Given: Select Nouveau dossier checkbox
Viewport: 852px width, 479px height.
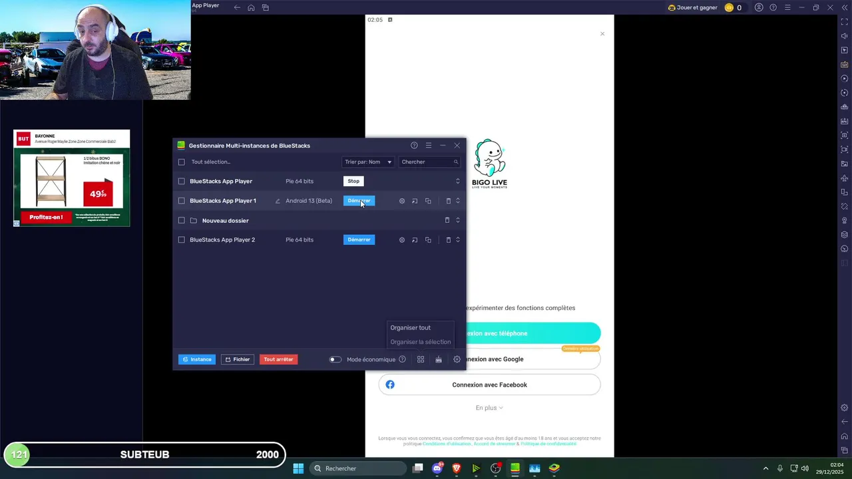Looking at the screenshot, I should pyautogui.click(x=181, y=220).
